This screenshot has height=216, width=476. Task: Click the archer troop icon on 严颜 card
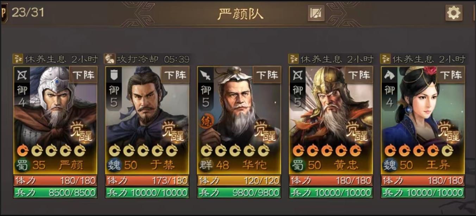[x=22, y=75]
